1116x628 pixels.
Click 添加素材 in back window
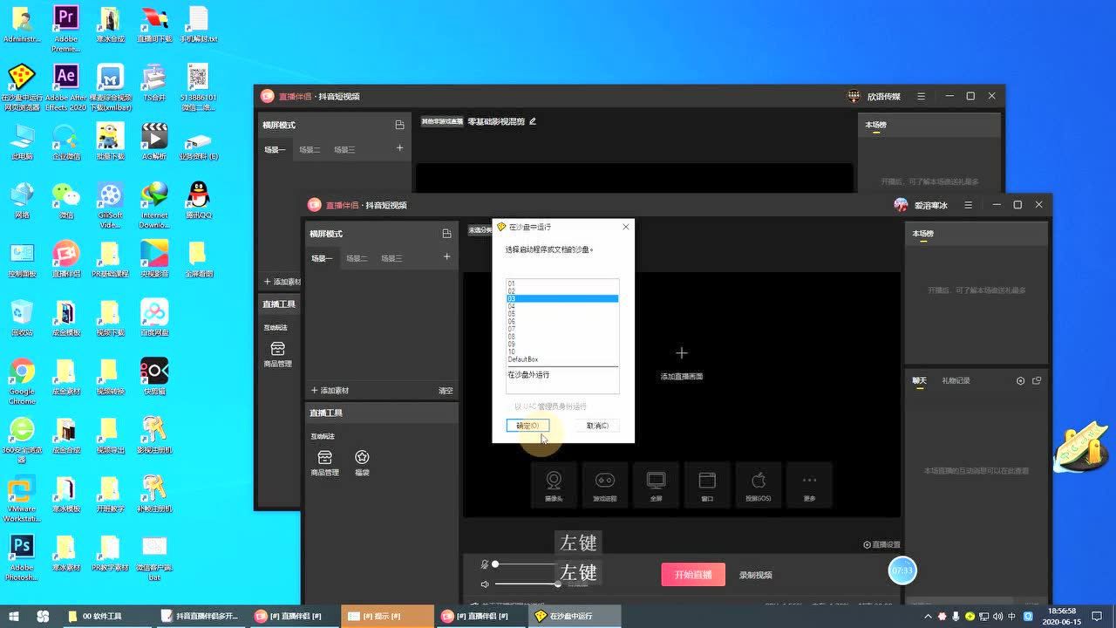pos(282,282)
